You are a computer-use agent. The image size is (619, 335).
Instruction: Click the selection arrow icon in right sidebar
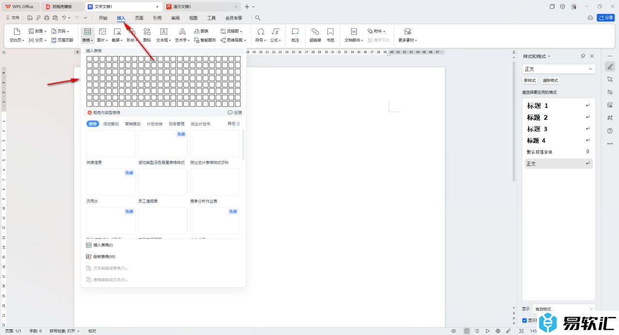coord(610,79)
